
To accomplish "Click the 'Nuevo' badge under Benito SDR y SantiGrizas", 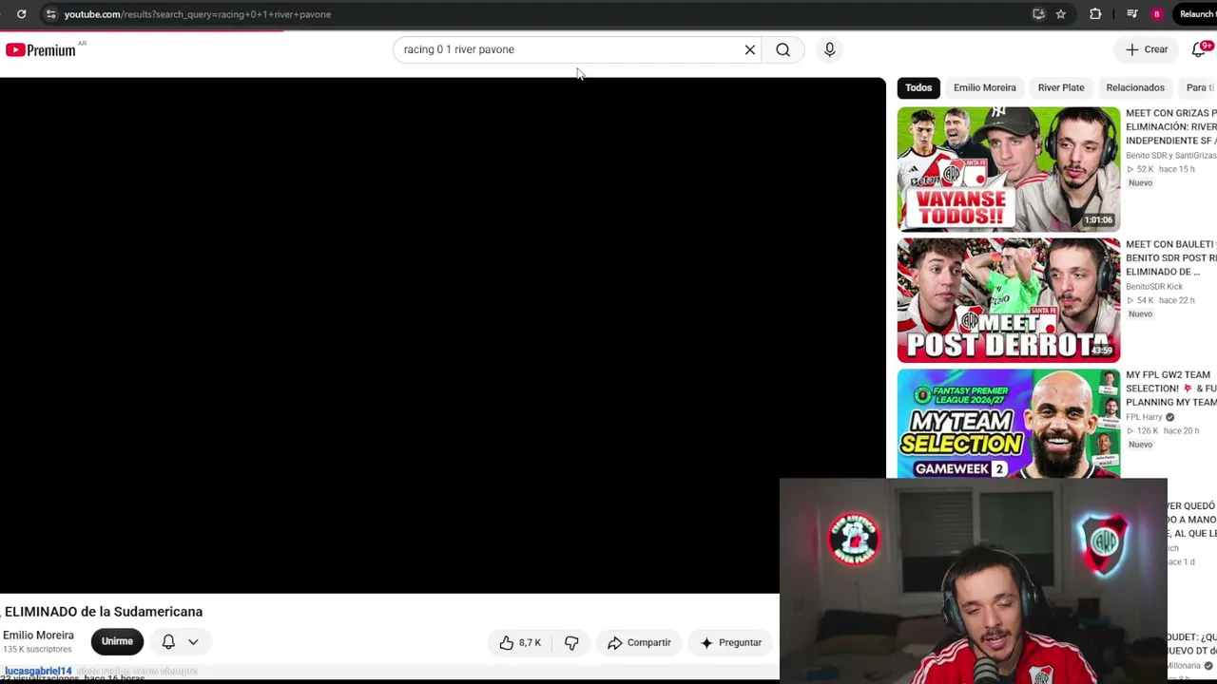I will tap(1140, 183).
